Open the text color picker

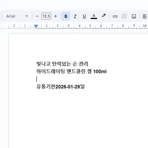pyautogui.click(x=94, y=16)
